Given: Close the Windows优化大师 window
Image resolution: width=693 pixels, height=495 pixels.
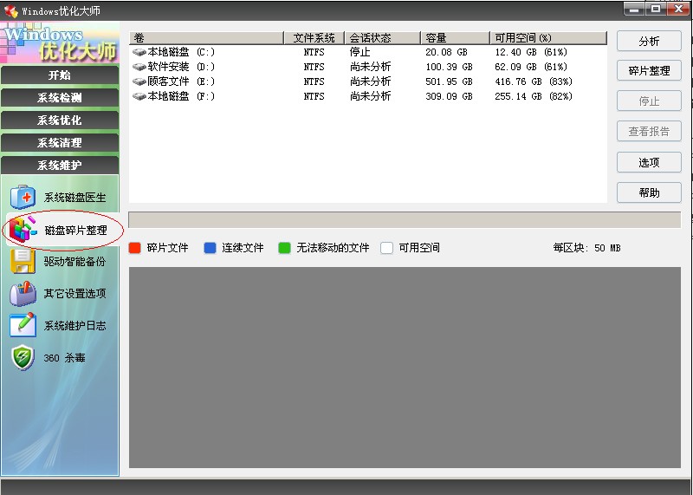Looking at the screenshot, I should (x=678, y=10).
